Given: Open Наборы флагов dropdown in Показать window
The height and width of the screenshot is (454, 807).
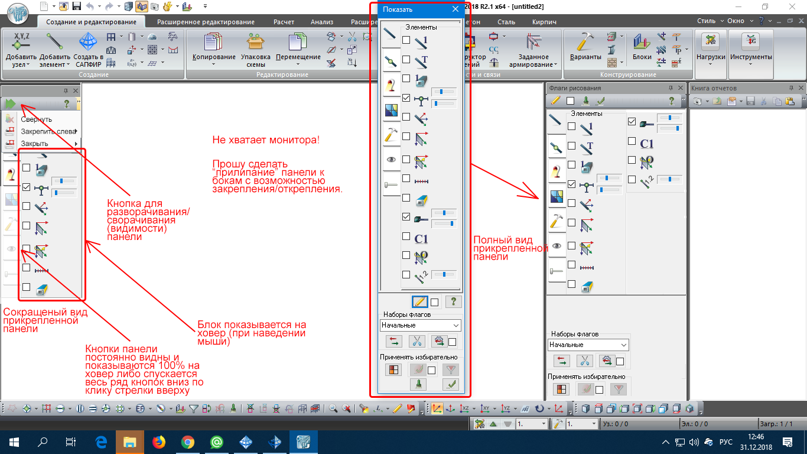Looking at the screenshot, I should pos(421,325).
